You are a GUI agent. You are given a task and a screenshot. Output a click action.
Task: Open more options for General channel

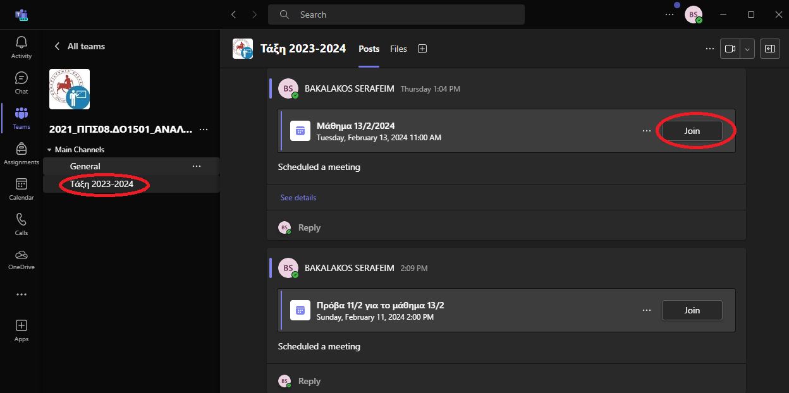click(x=197, y=166)
